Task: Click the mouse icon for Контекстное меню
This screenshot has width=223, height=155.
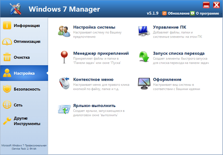Action: click(64, 83)
